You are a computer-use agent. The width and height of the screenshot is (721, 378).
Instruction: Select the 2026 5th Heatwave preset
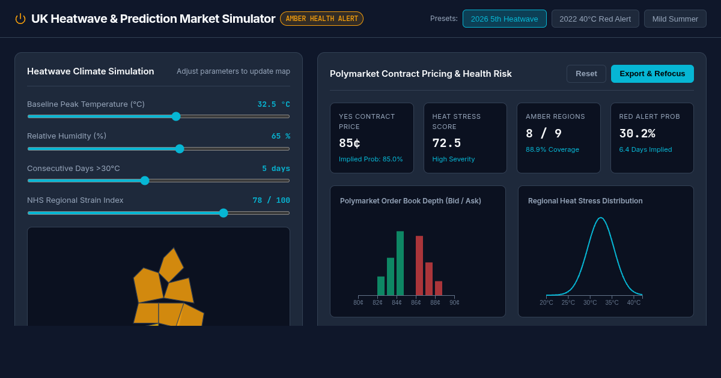coord(505,19)
